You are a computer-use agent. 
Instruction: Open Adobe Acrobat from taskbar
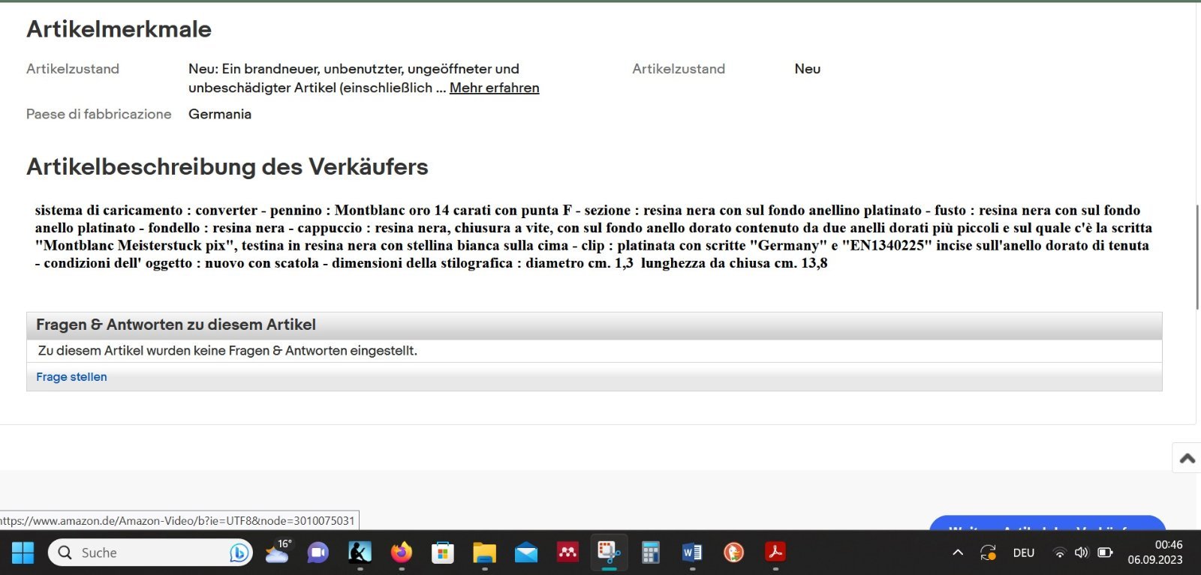click(775, 553)
